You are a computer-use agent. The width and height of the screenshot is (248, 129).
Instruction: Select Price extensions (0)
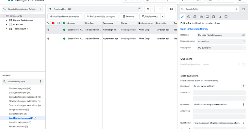18,127
